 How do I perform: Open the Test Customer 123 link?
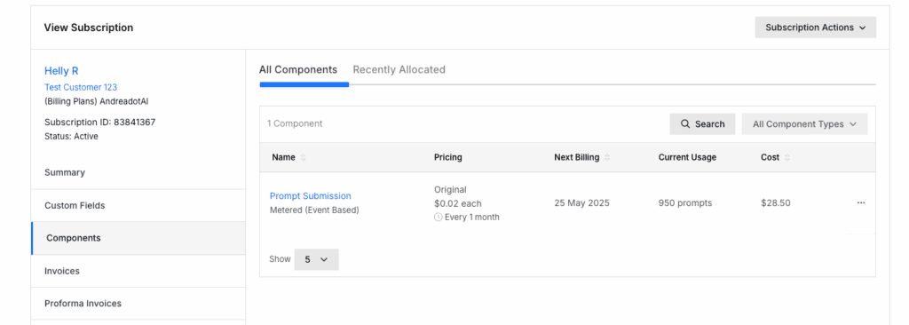pyautogui.click(x=81, y=87)
